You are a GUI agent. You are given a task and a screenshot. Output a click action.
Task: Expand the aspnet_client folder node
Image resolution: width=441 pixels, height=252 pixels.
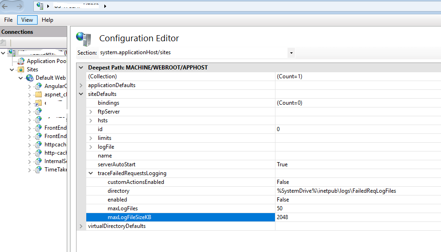(x=30, y=95)
